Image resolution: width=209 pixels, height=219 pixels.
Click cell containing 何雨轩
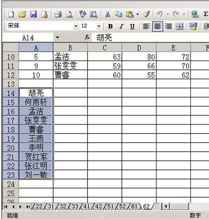[x=36, y=102]
